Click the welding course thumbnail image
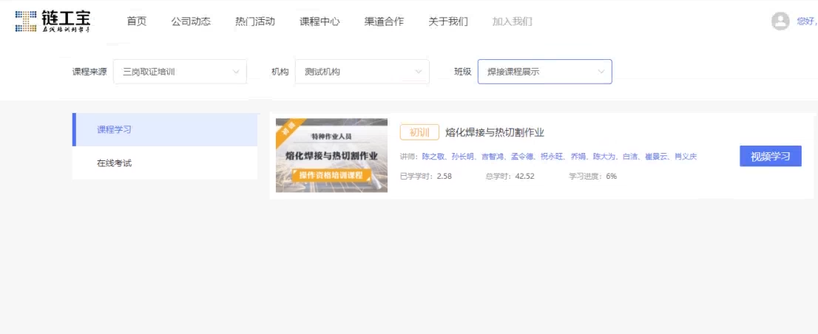 click(x=331, y=155)
